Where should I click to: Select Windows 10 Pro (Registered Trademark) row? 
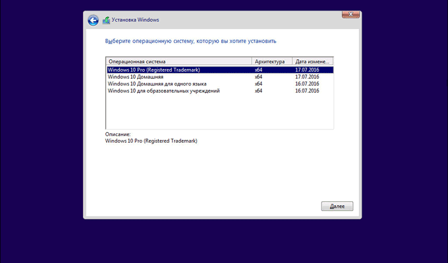[154, 70]
